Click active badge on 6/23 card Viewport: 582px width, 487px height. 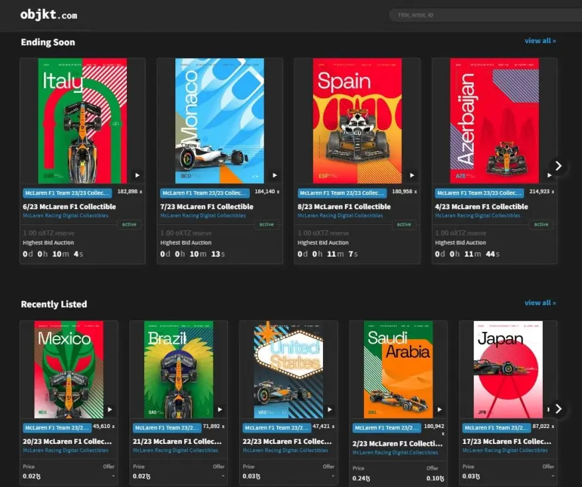click(x=129, y=225)
